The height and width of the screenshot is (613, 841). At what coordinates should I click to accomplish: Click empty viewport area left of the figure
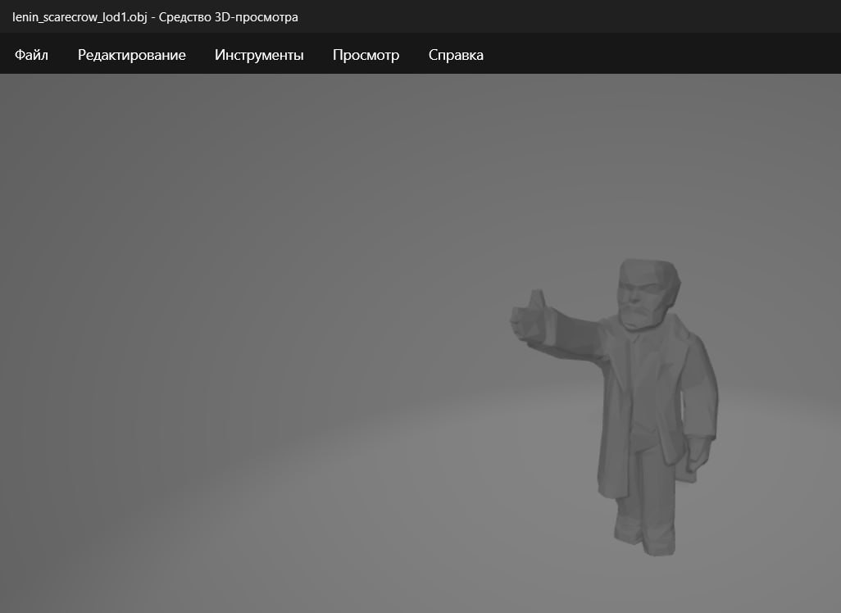tap(246, 369)
